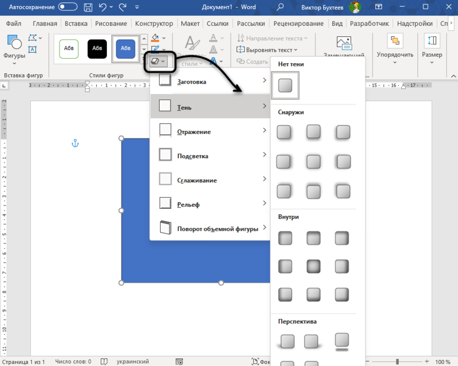458x366 pixels.
Task: Open the Фигуры shapes gallery
Action: pos(14,48)
